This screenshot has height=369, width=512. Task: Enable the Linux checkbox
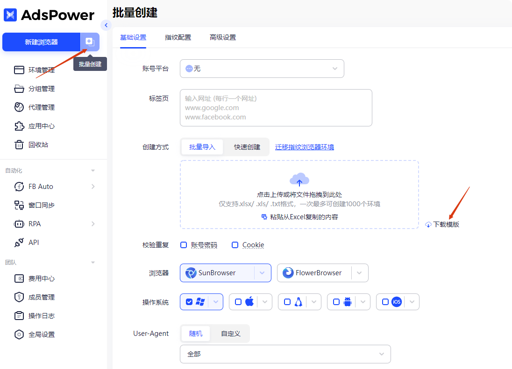(287, 302)
